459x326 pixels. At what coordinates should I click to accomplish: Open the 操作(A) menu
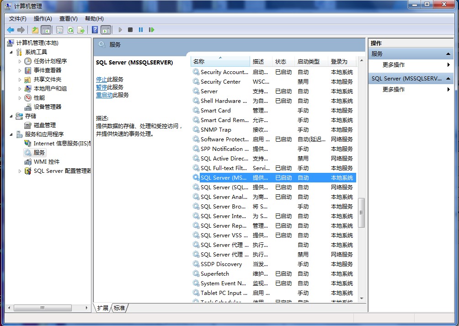click(43, 18)
